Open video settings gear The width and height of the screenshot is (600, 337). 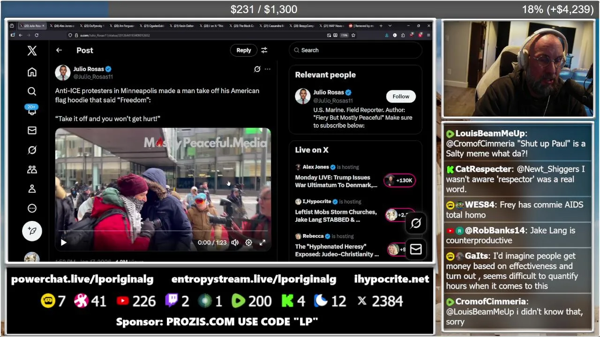248,242
